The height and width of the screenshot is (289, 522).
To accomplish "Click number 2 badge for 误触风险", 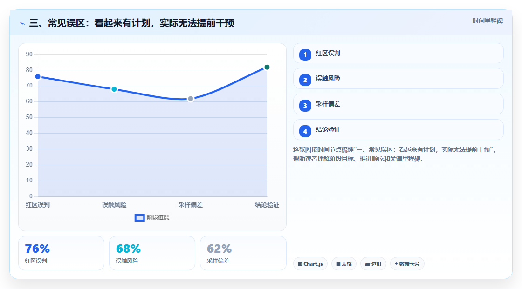I will (305, 80).
